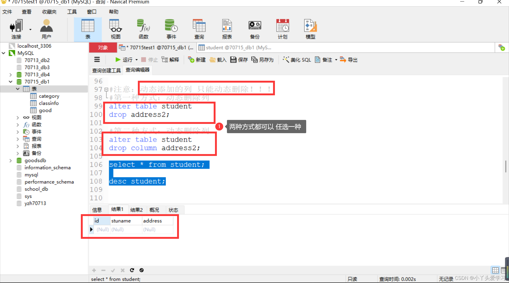Switch to 状态 (Status) tab
The width and height of the screenshot is (509, 283).
(173, 210)
